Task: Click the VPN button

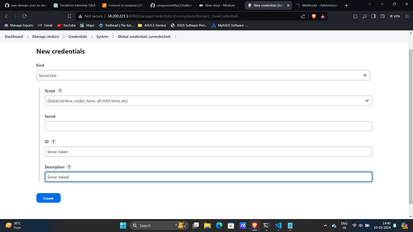Action: coord(395,16)
